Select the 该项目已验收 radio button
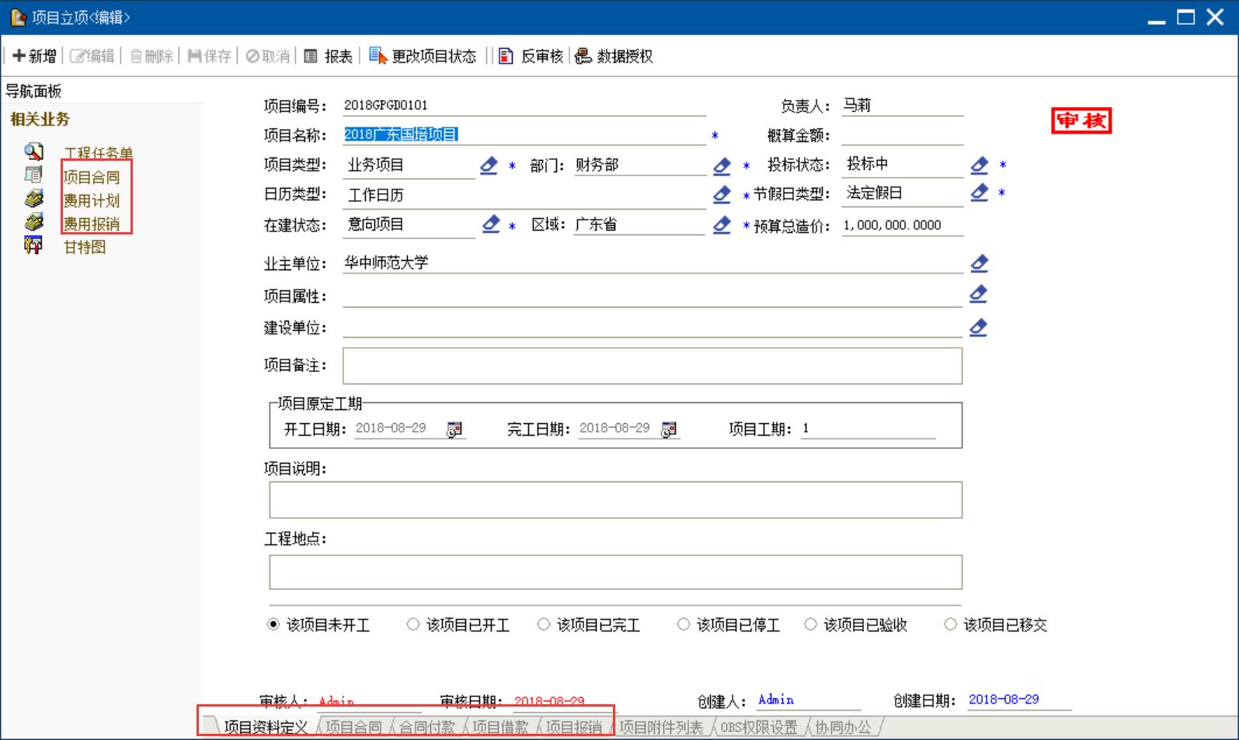 click(x=811, y=624)
